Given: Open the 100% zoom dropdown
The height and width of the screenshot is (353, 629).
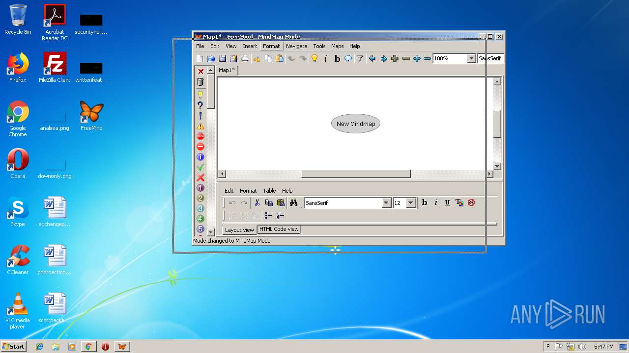Looking at the screenshot, I should 471,58.
